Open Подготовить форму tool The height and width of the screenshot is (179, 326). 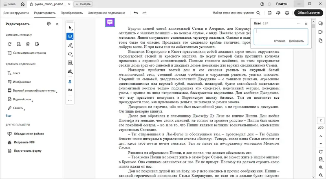(x=24, y=151)
